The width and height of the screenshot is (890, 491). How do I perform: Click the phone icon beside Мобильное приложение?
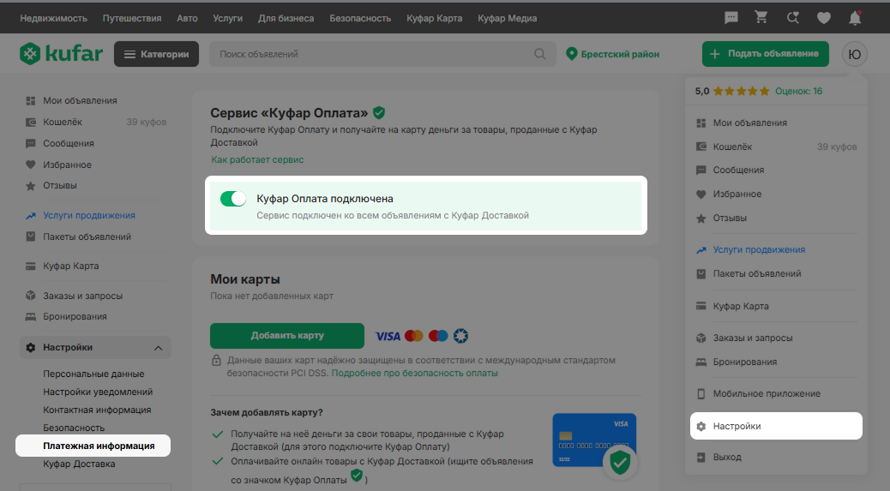point(701,393)
